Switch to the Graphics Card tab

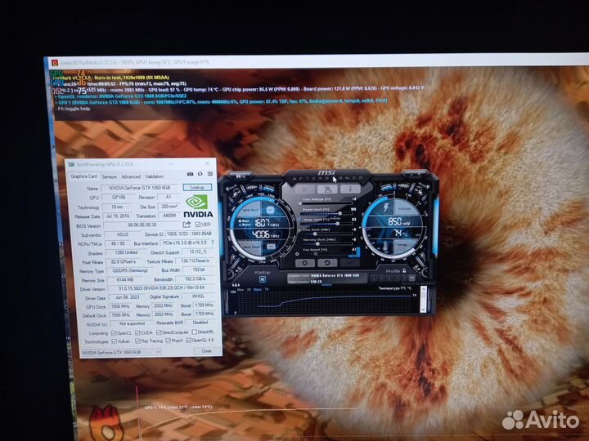pyautogui.click(x=83, y=176)
